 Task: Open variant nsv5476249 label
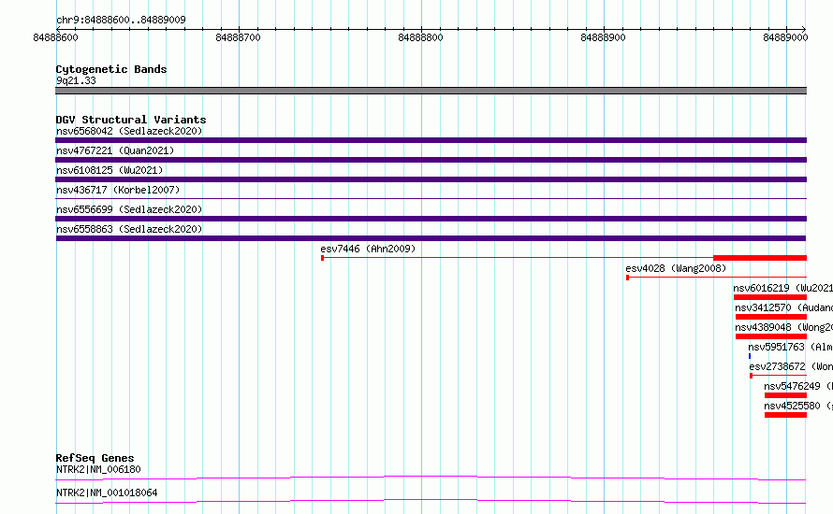pyautogui.click(x=798, y=386)
